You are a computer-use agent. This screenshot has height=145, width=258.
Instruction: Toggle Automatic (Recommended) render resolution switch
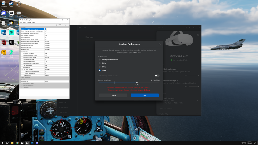(x=157, y=76)
